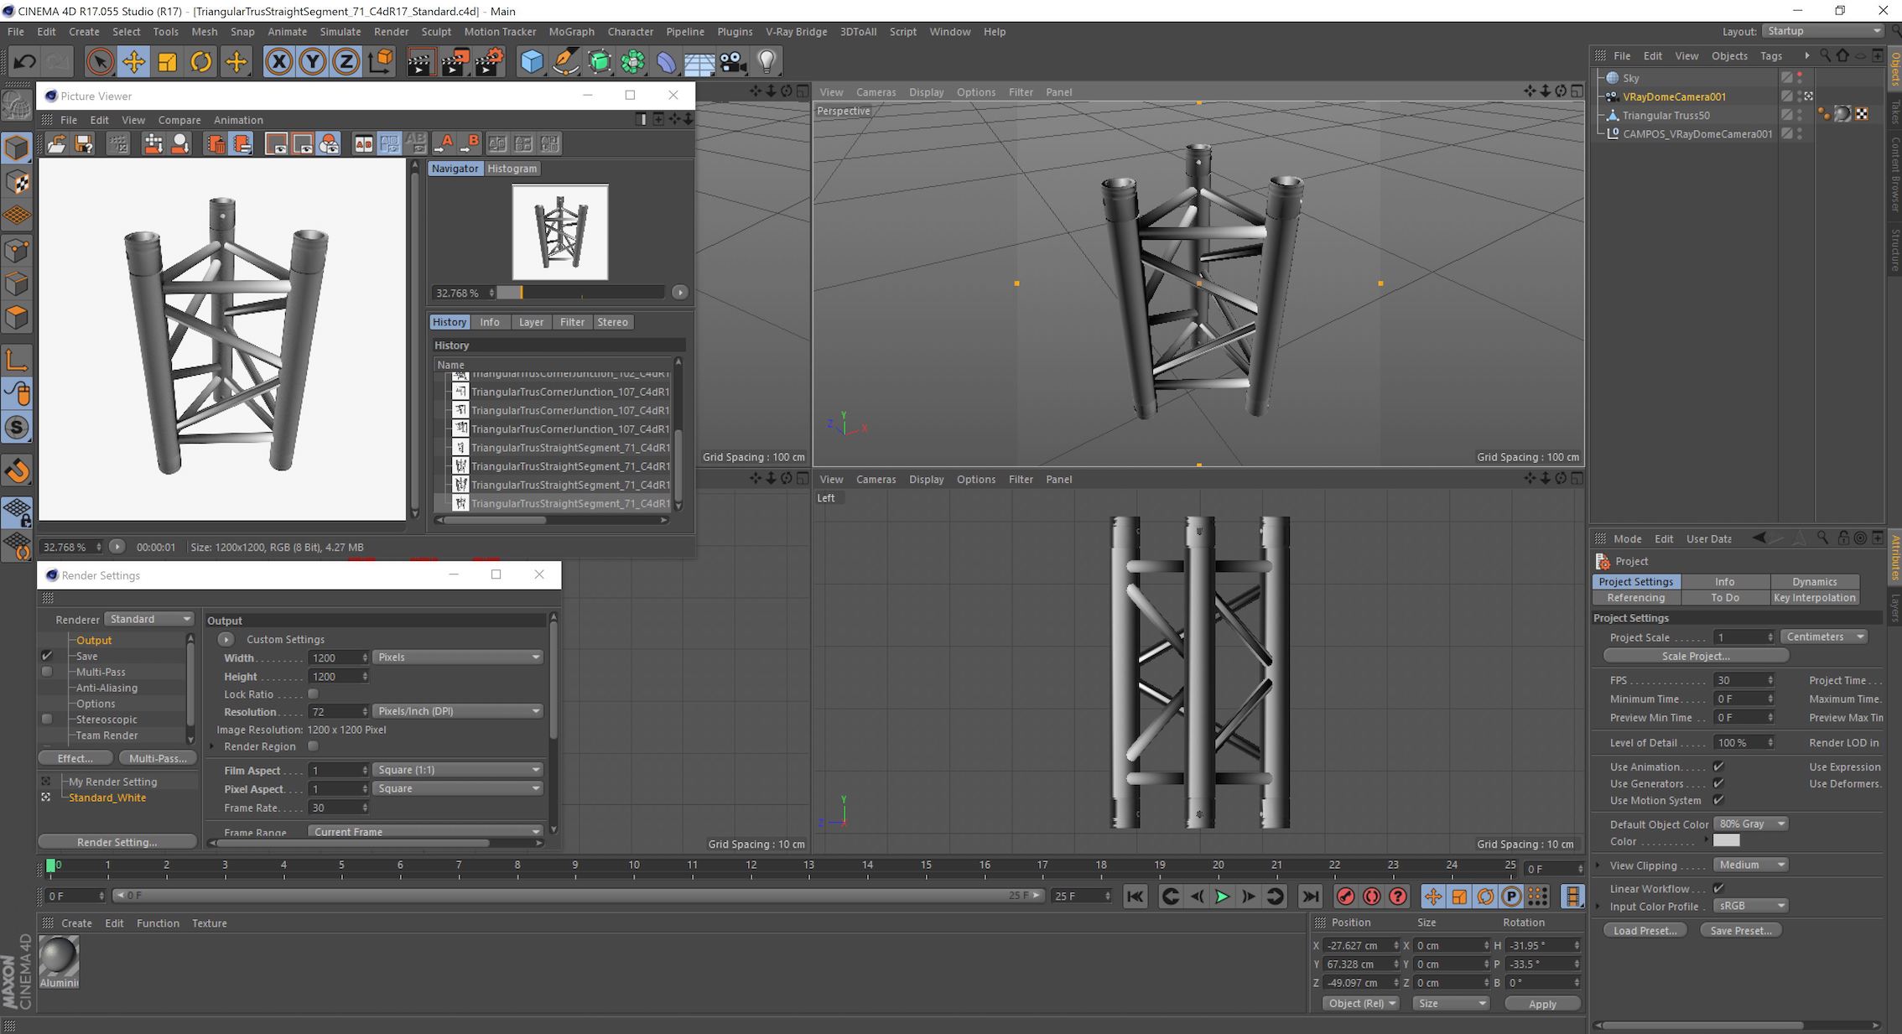Image resolution: width=1902 pixels, height=1034 pixels.
Task: Open the MoGraph menu
Action: pyautogui.click(x=571, y=32)
